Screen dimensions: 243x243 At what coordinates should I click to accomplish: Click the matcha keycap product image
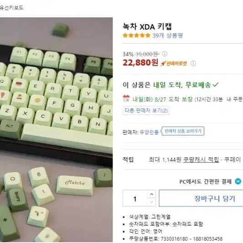(56, 129)
